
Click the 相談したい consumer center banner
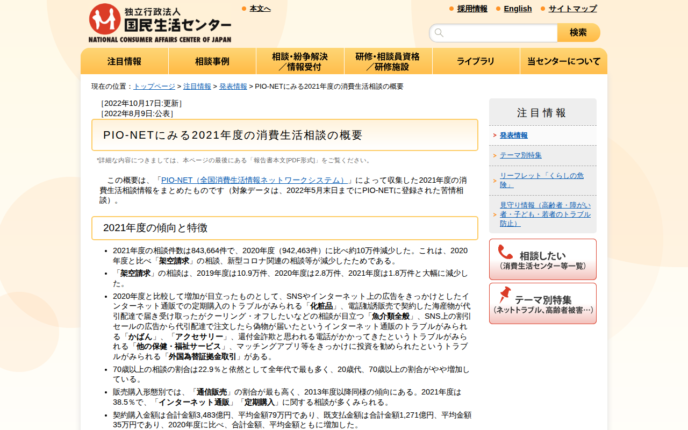coord(543,259)
